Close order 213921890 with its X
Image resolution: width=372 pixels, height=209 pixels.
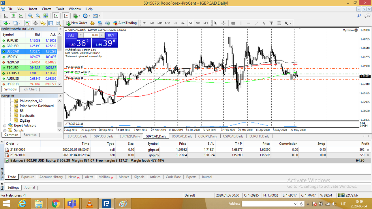click(x=368, y=155)
